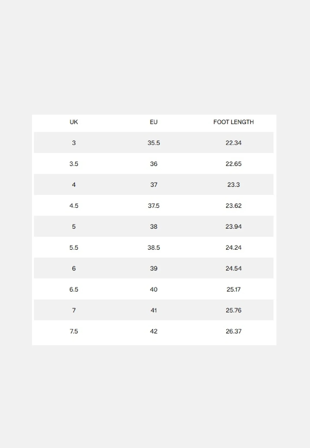The height and width of the screenshot is (448, 310).
Task: Click the EU column header
Action: pyautogui.click(x=154, y=122)
